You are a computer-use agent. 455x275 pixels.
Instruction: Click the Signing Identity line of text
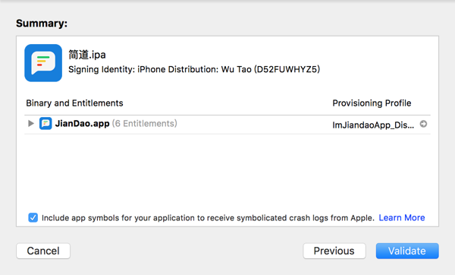[x=194, y=69]
